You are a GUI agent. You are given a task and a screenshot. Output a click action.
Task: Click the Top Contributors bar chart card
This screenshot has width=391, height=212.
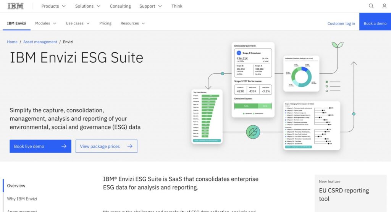click(x=207, y=117)
